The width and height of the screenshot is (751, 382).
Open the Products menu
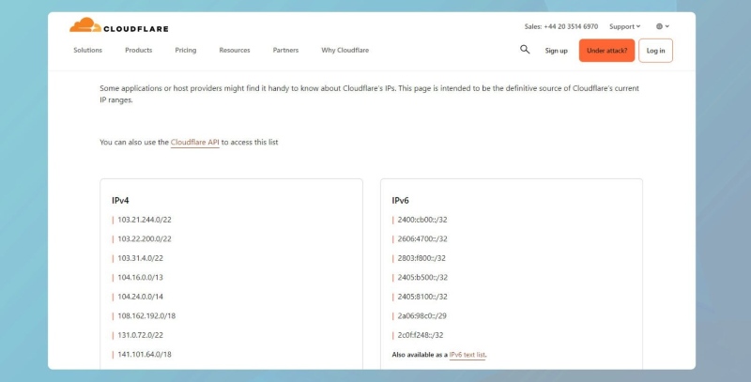point(138,51)
